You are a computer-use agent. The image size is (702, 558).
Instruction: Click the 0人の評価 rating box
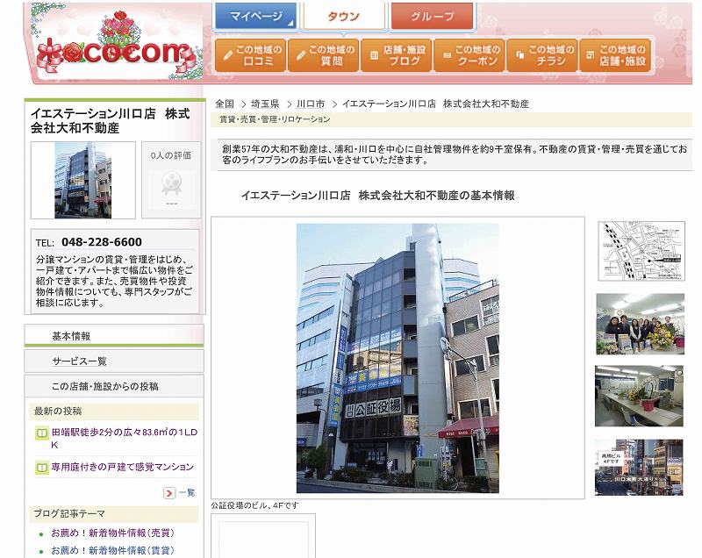pyautogui.click(x=171, y=180)
